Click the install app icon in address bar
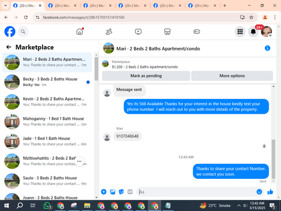The image size is (281, 211). tap(243, 17)
